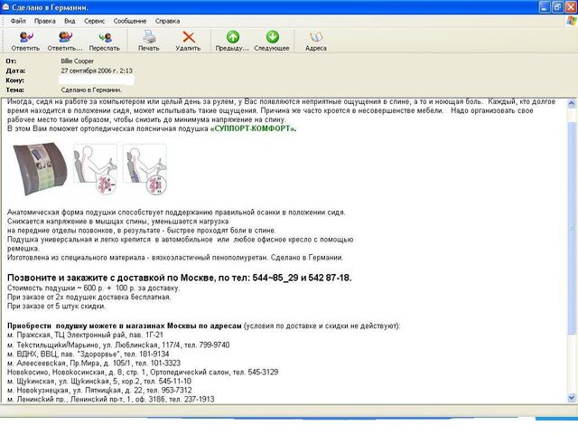Click the Ответить (Reply) toolbar icon
The image size is (578, 434).
click(x=26, y=41)
